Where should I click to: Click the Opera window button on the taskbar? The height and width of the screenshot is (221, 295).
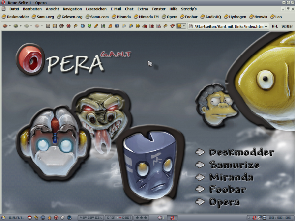pyautogui.click(x=172, y=218)
